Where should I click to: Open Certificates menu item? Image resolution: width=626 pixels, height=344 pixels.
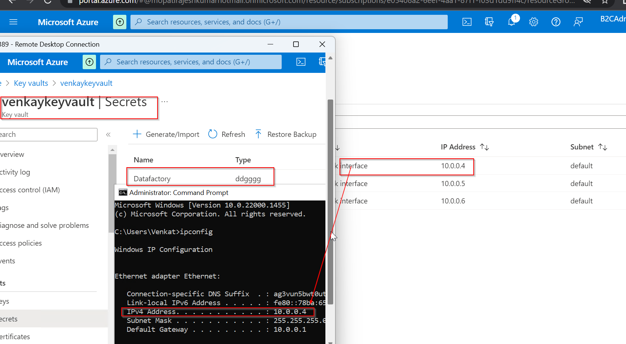[x=15, y=337]
